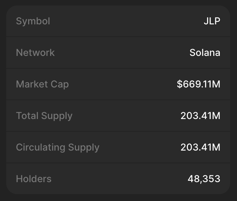The image size is (237, 201).
Task: Select the $669.11M market cap value
Action: [199, 84]
